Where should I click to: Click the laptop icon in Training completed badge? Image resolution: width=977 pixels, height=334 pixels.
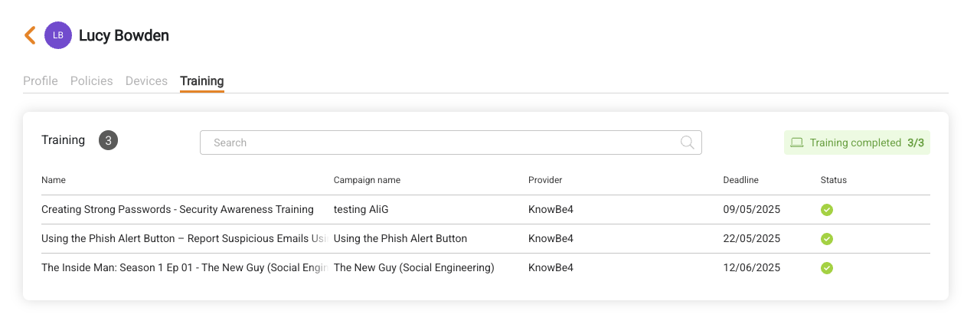point(797,142)
